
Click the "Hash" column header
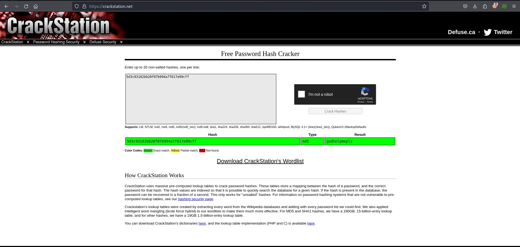click(x=213, y=135)
